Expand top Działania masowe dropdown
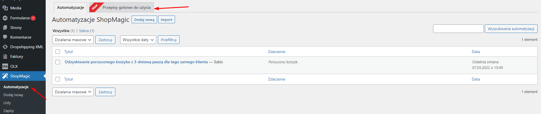Viewport: 541px width, 114px height. [73, 40]
